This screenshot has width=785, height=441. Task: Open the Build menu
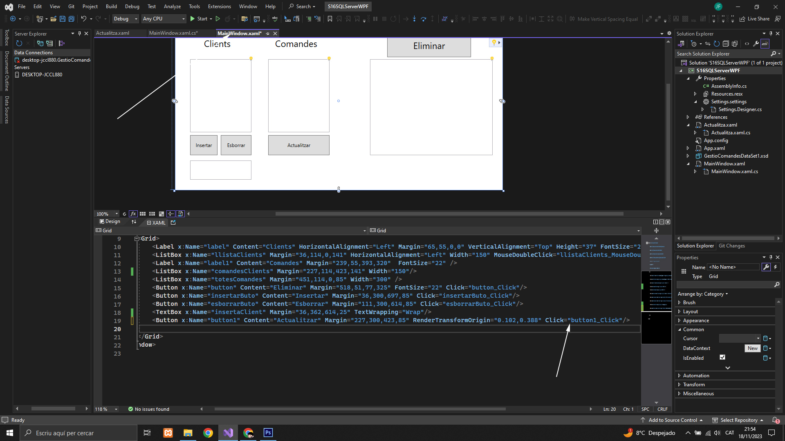coord(111,6)
